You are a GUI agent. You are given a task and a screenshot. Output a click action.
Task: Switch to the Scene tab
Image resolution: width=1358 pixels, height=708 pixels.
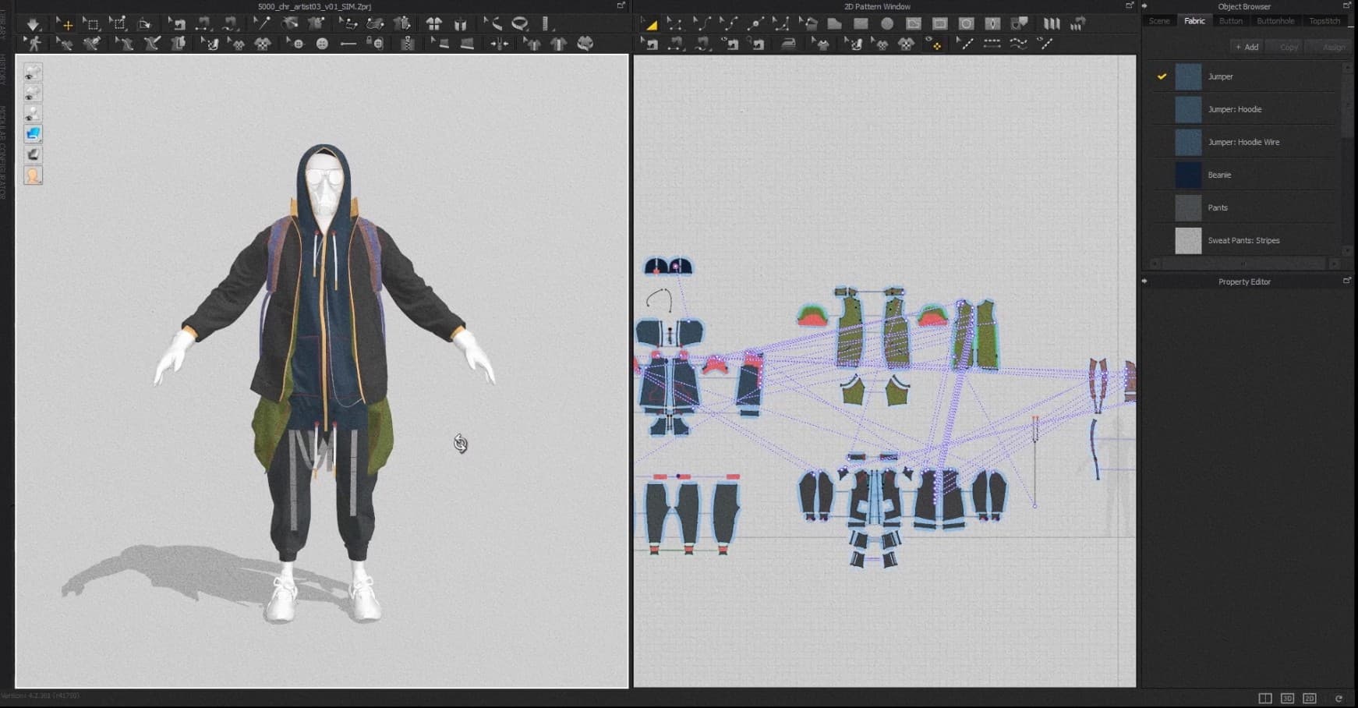tap(1159, 21)
